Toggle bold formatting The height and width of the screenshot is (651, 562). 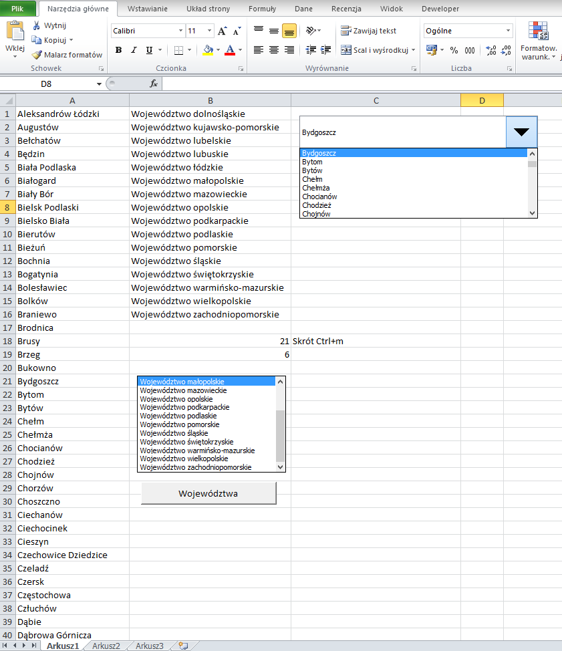118,50
